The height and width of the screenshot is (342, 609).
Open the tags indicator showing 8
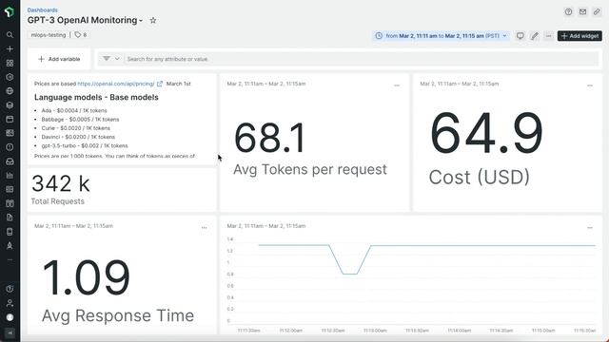tap(81, 35)
